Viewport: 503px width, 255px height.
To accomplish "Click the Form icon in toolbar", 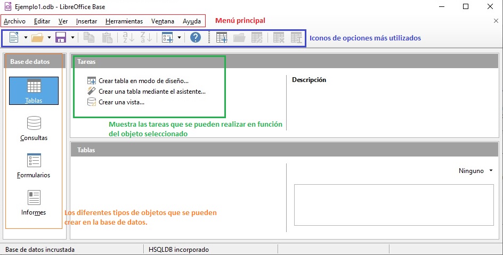I will [167, 38].
